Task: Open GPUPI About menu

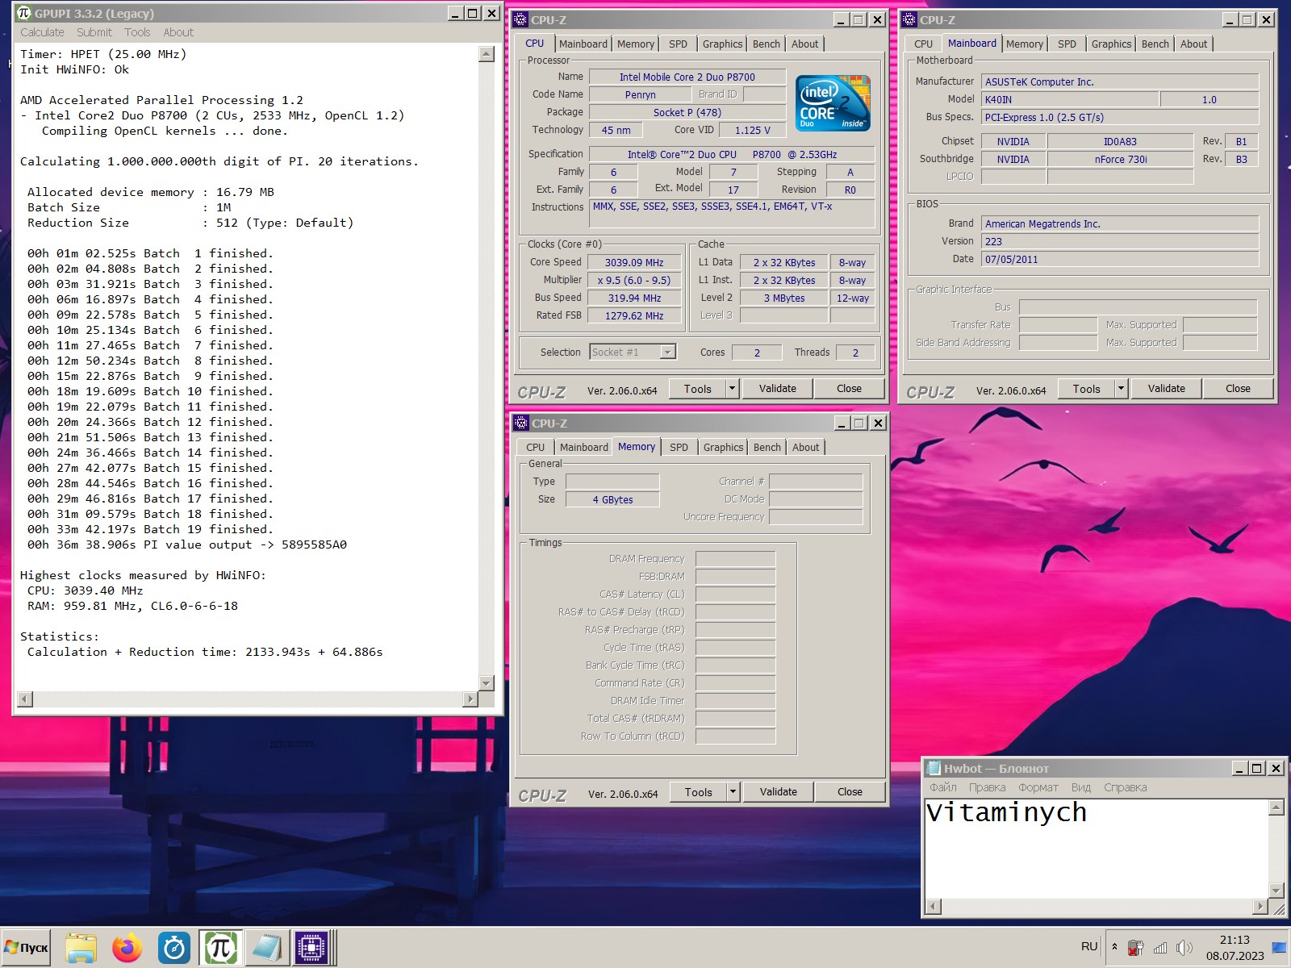Action: [x=178, y=32]
